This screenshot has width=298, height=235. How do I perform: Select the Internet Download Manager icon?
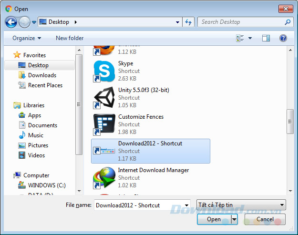pos(103,178)
